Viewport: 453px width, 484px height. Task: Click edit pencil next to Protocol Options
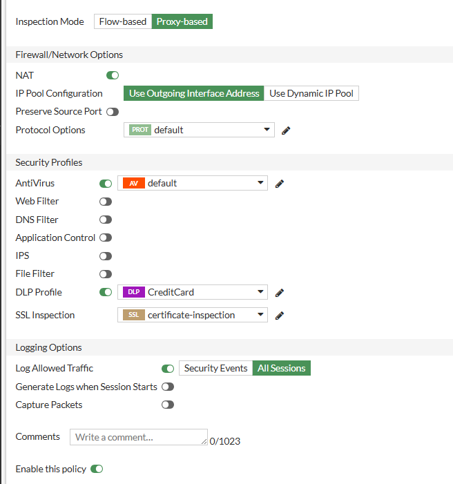click(x=286, y=130)
